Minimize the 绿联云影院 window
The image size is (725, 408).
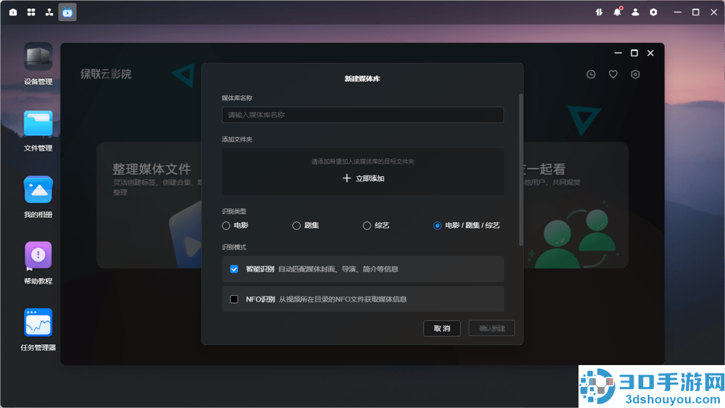pos(618,53)
